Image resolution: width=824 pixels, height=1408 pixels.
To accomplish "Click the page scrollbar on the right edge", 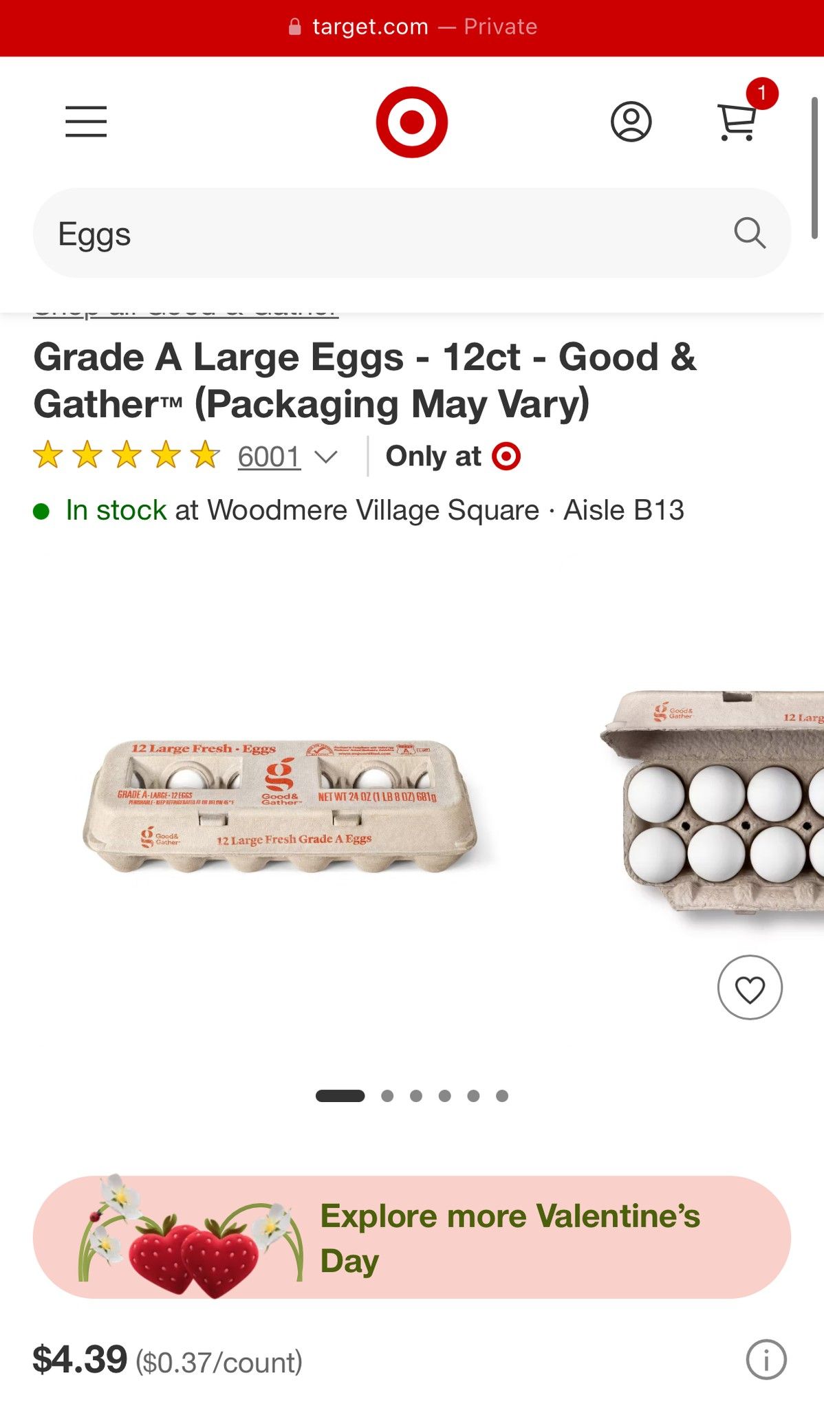I will (x=814, y=168).
